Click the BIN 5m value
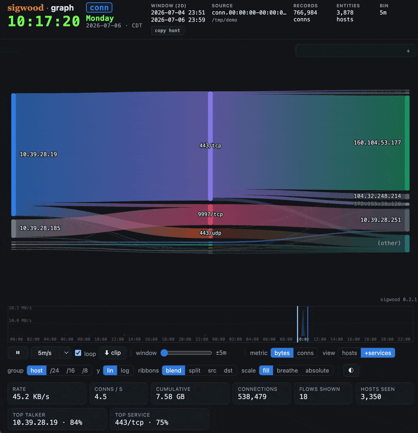 383,13
